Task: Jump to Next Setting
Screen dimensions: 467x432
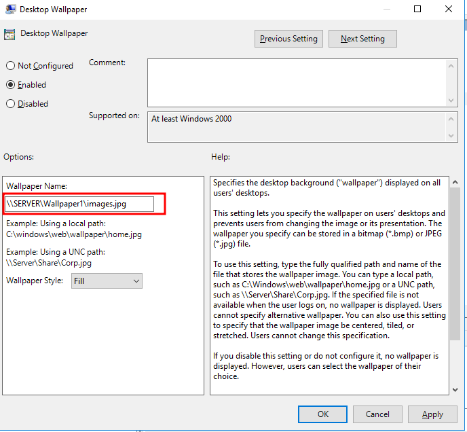Action: 362,39
